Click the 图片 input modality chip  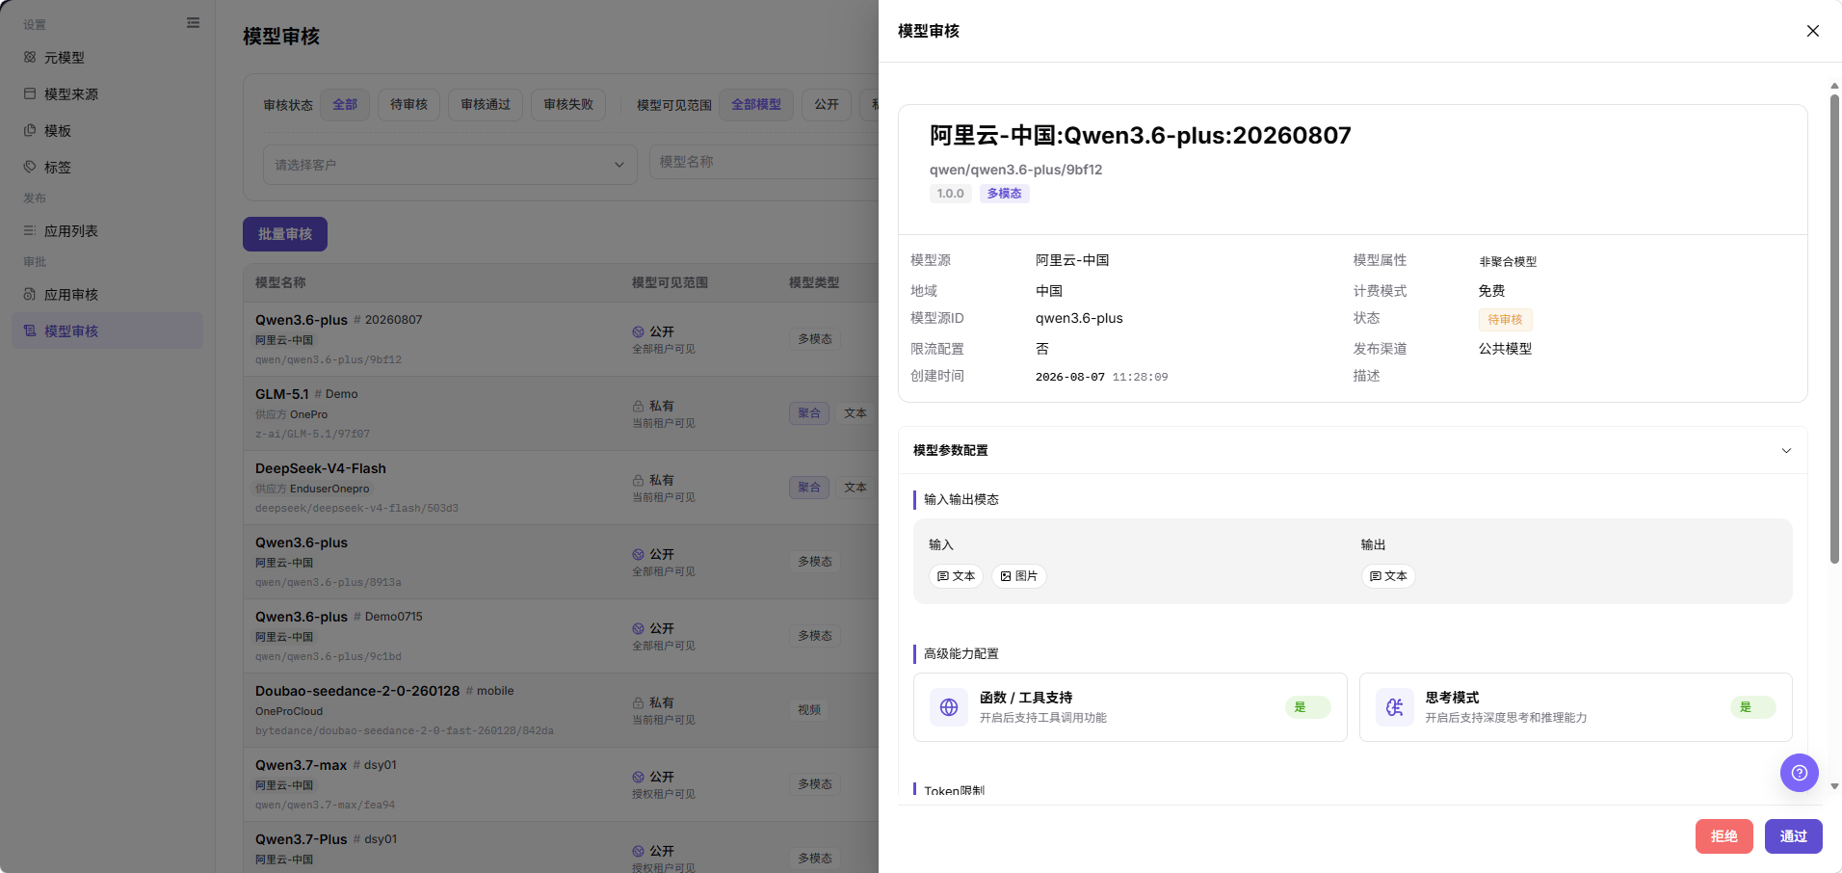coord(1018,576)
